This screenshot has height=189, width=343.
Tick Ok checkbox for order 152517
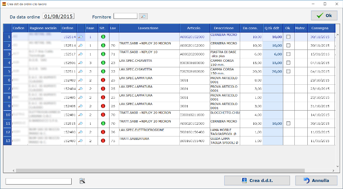pos(288,54)
